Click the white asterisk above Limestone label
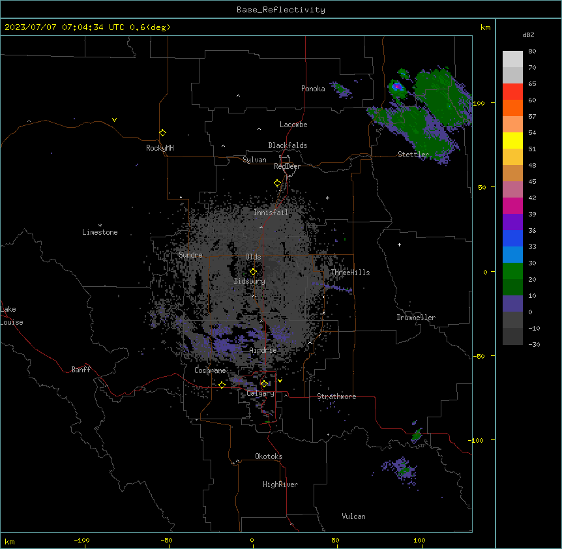 pos(100,226)
